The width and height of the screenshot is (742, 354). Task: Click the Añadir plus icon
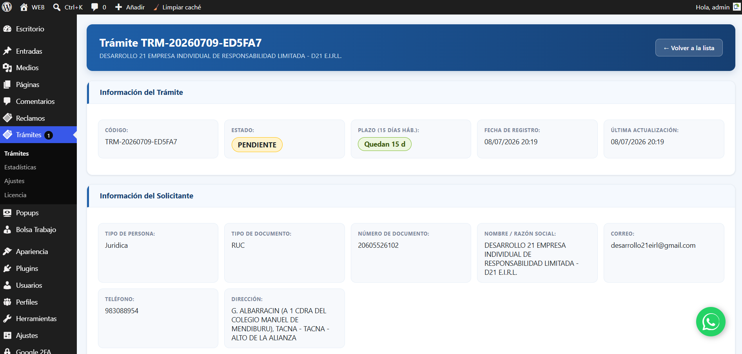click(118, 7)
